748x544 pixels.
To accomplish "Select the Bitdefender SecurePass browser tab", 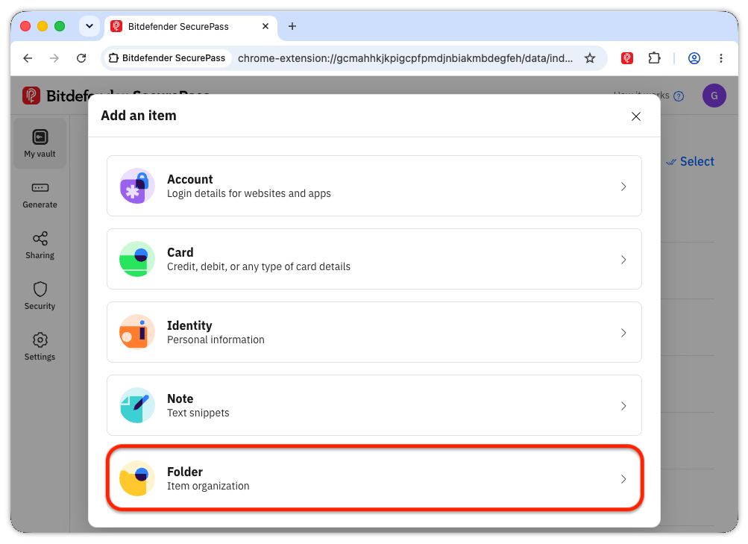I will pyautogui.click(x=191, y=26).
